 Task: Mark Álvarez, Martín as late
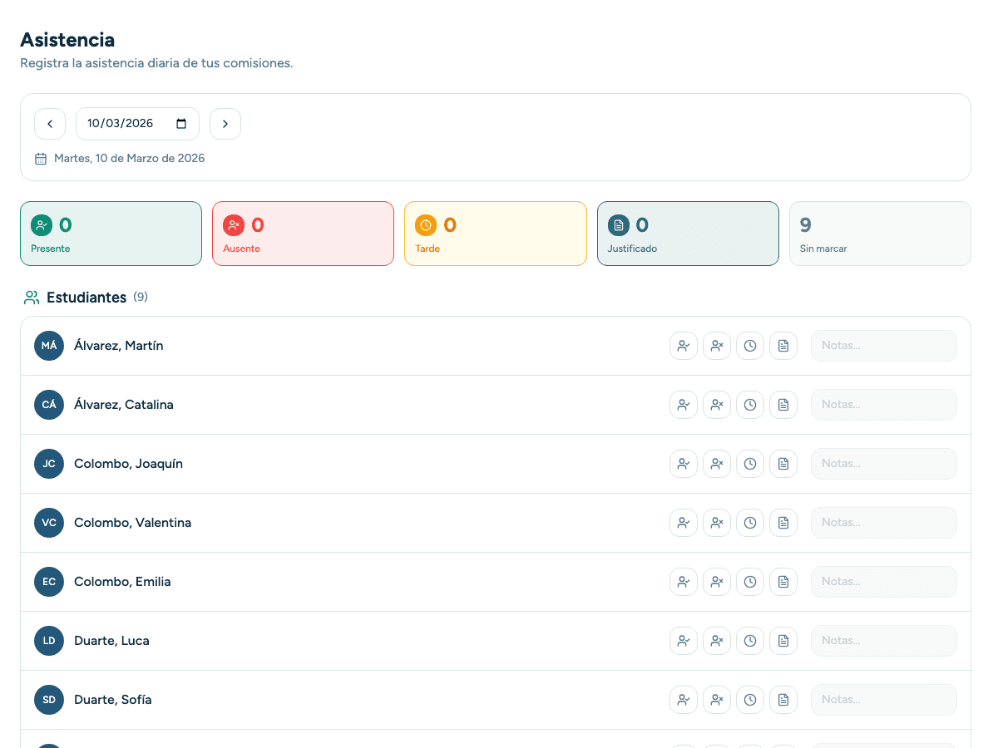[x=750, y=346]
